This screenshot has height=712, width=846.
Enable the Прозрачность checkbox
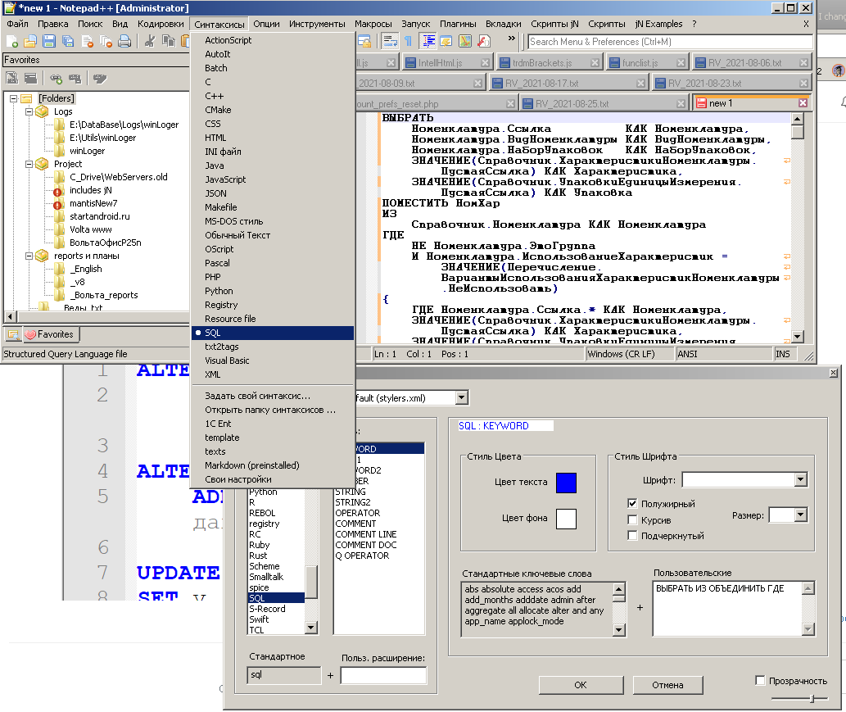[760, 681]
